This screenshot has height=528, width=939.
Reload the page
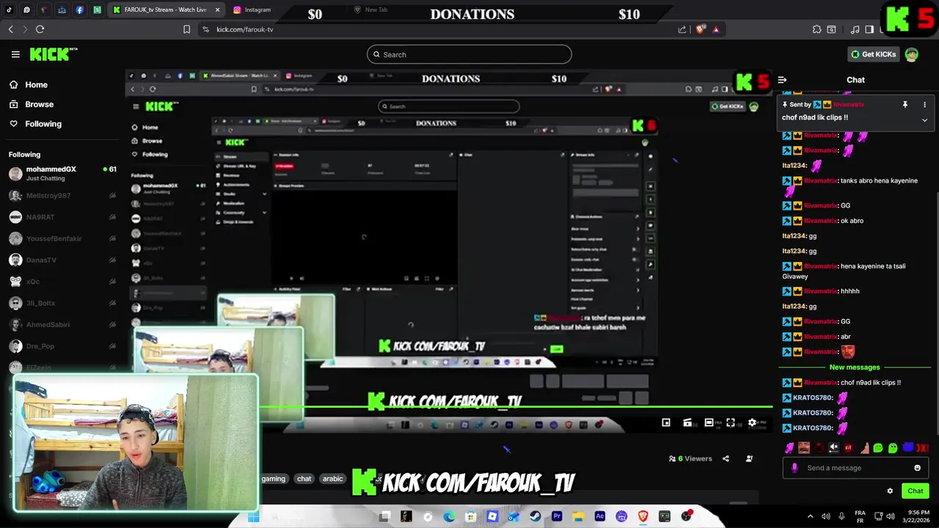coord(40,29)
